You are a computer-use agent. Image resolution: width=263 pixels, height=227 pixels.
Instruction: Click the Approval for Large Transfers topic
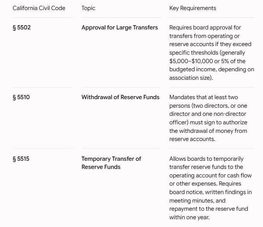(120, 28)
